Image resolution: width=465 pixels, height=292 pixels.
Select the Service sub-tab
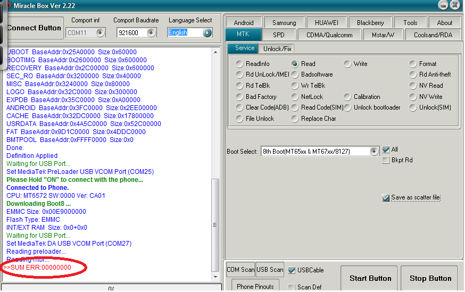243,48
